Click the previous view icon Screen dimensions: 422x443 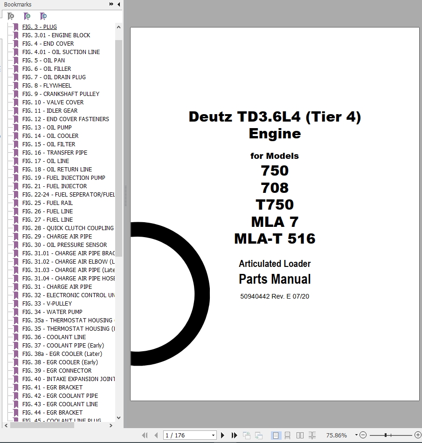click(247, 435)
